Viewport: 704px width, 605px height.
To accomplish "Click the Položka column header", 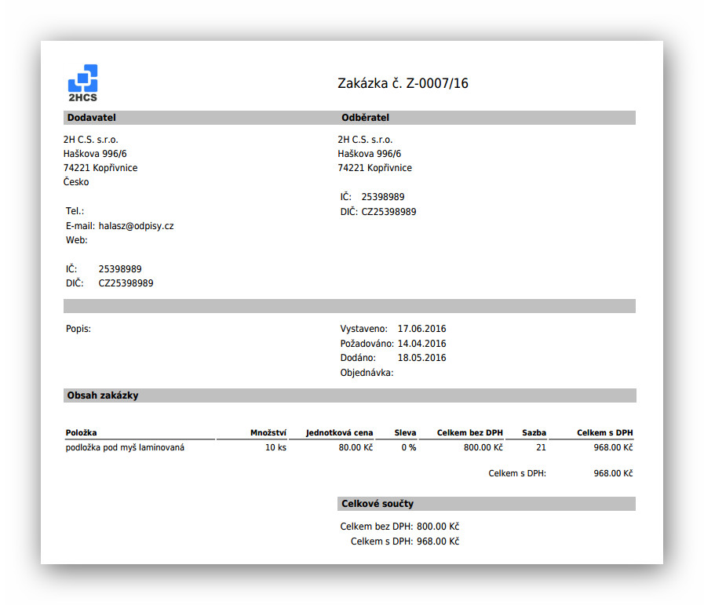I will point(82,432).
